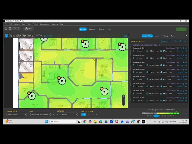
Task: Switch to the Survey mode tab
Action: [x=101, y=29]
